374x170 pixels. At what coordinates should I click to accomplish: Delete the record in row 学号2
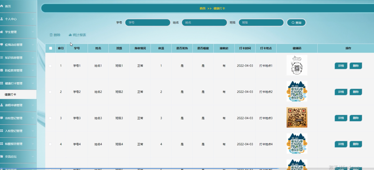tap(356, 92)
